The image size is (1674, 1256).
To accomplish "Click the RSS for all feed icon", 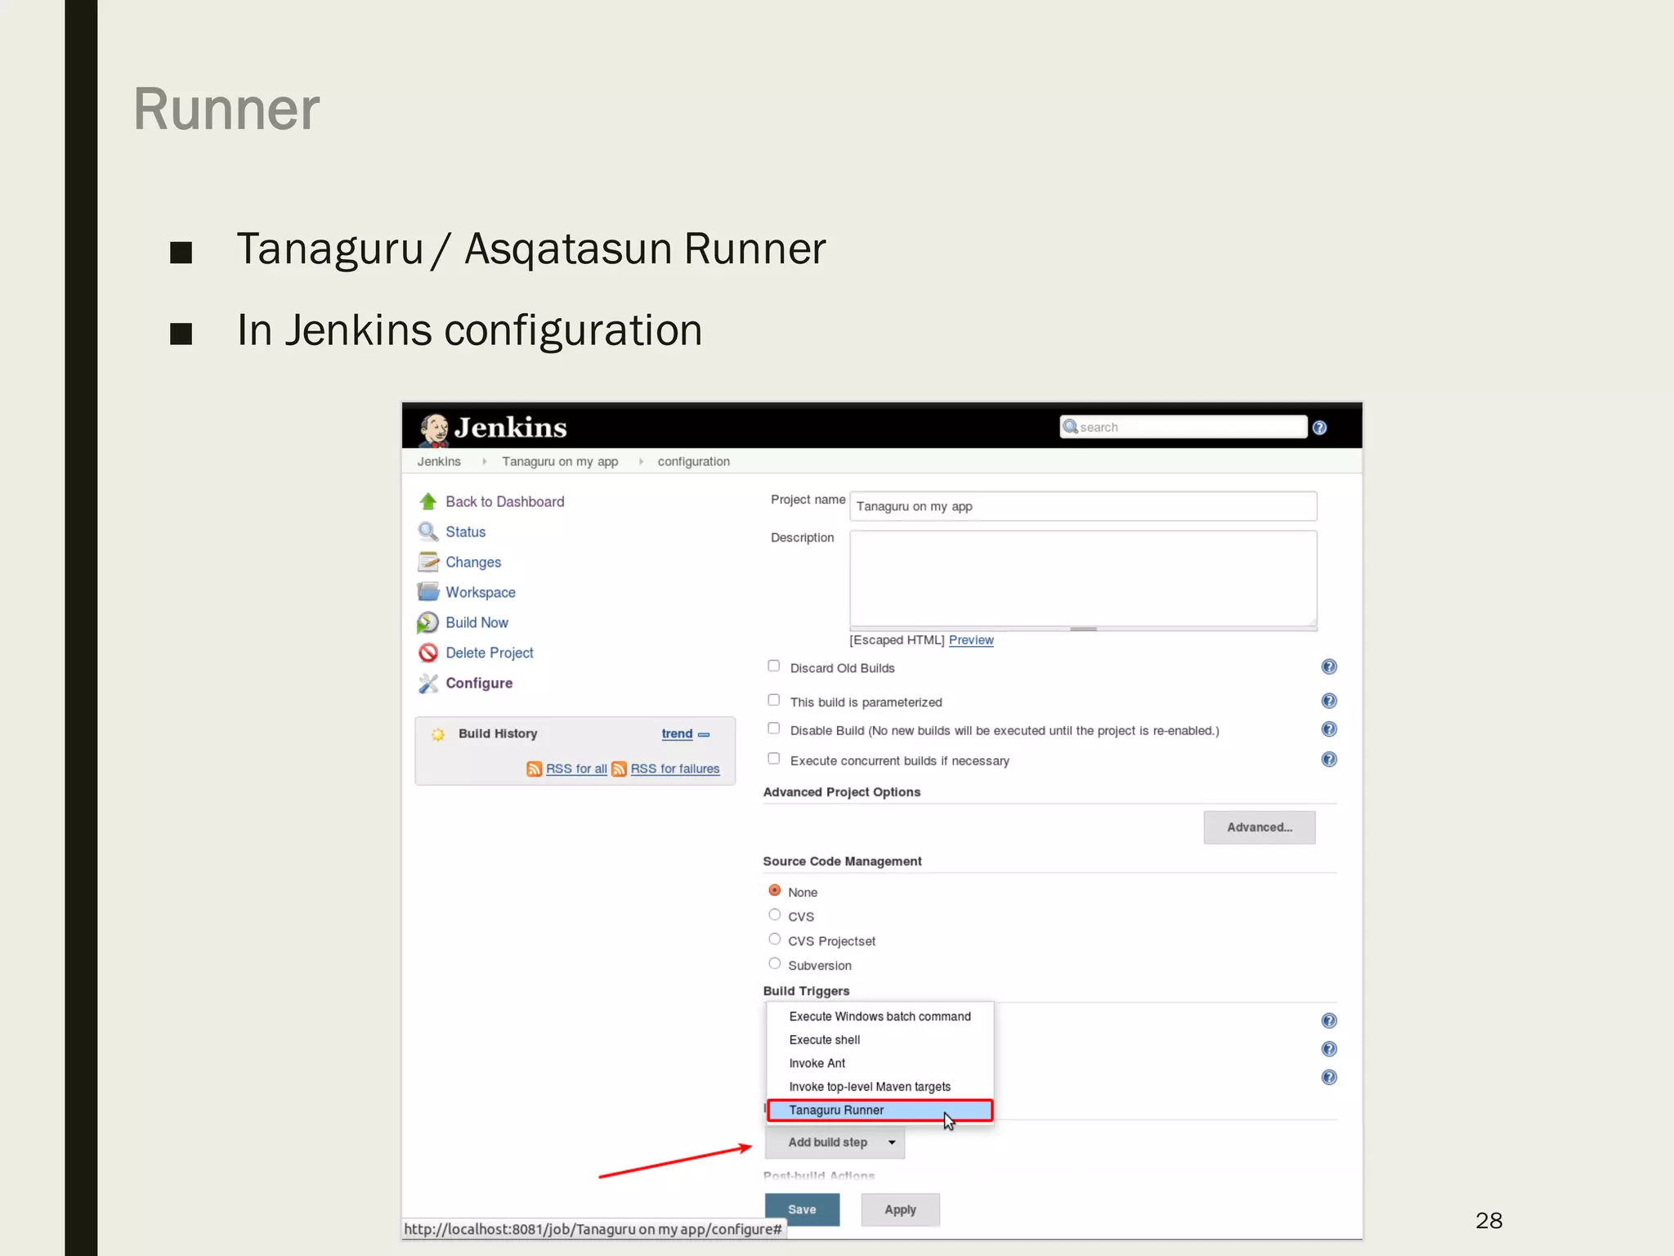I will [535, 769].
